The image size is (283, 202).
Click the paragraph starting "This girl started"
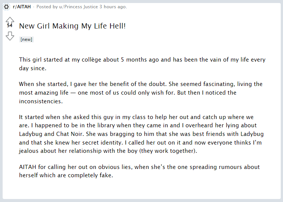click(x=142, y=63)
